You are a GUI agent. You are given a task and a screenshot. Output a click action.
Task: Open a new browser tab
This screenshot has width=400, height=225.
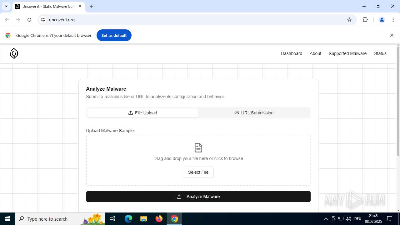point(91,6)
